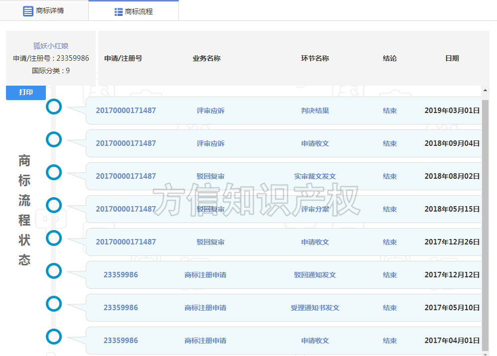Click the document icon beside 商标详情
Screen dimensions: 497x356
[x=28, y=10]
